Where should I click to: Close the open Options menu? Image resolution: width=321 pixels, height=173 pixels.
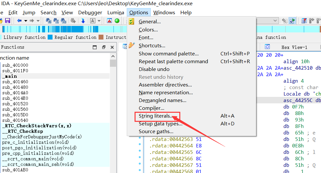point(138,13)
